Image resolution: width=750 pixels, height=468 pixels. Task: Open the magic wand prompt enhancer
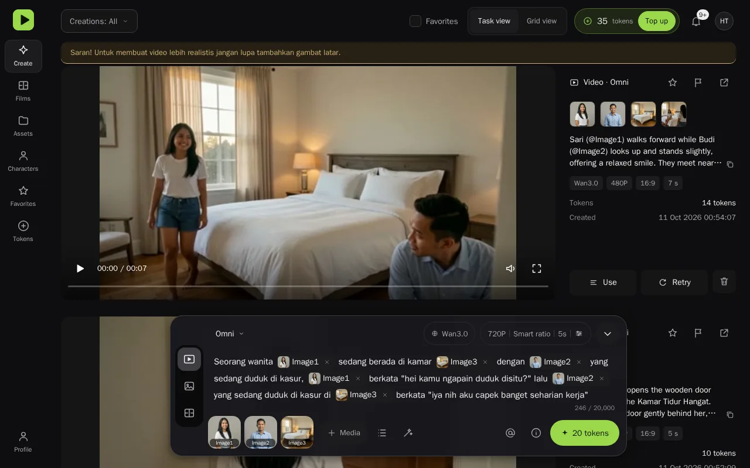(408, 433)
